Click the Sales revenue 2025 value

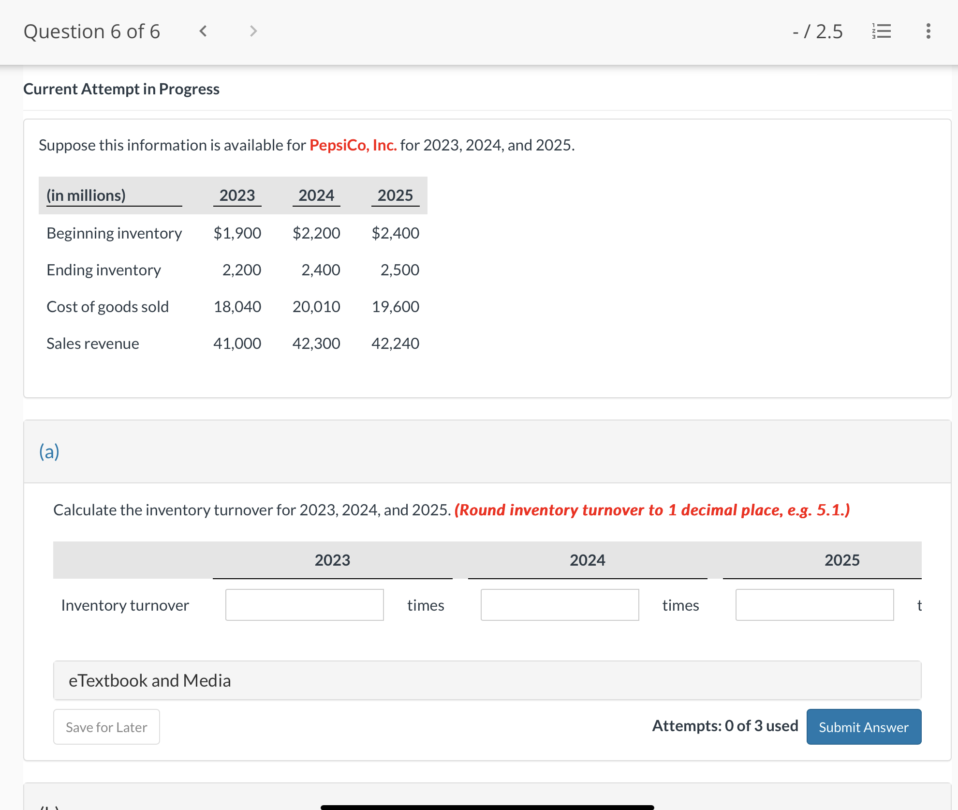click(395, 344)
